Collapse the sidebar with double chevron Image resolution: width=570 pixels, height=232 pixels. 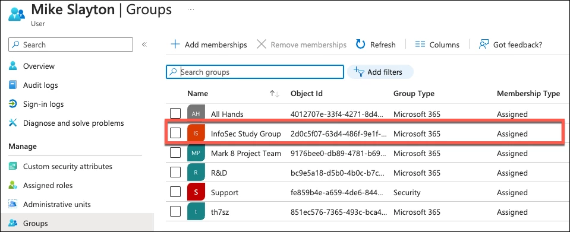(x=144, y=45)
